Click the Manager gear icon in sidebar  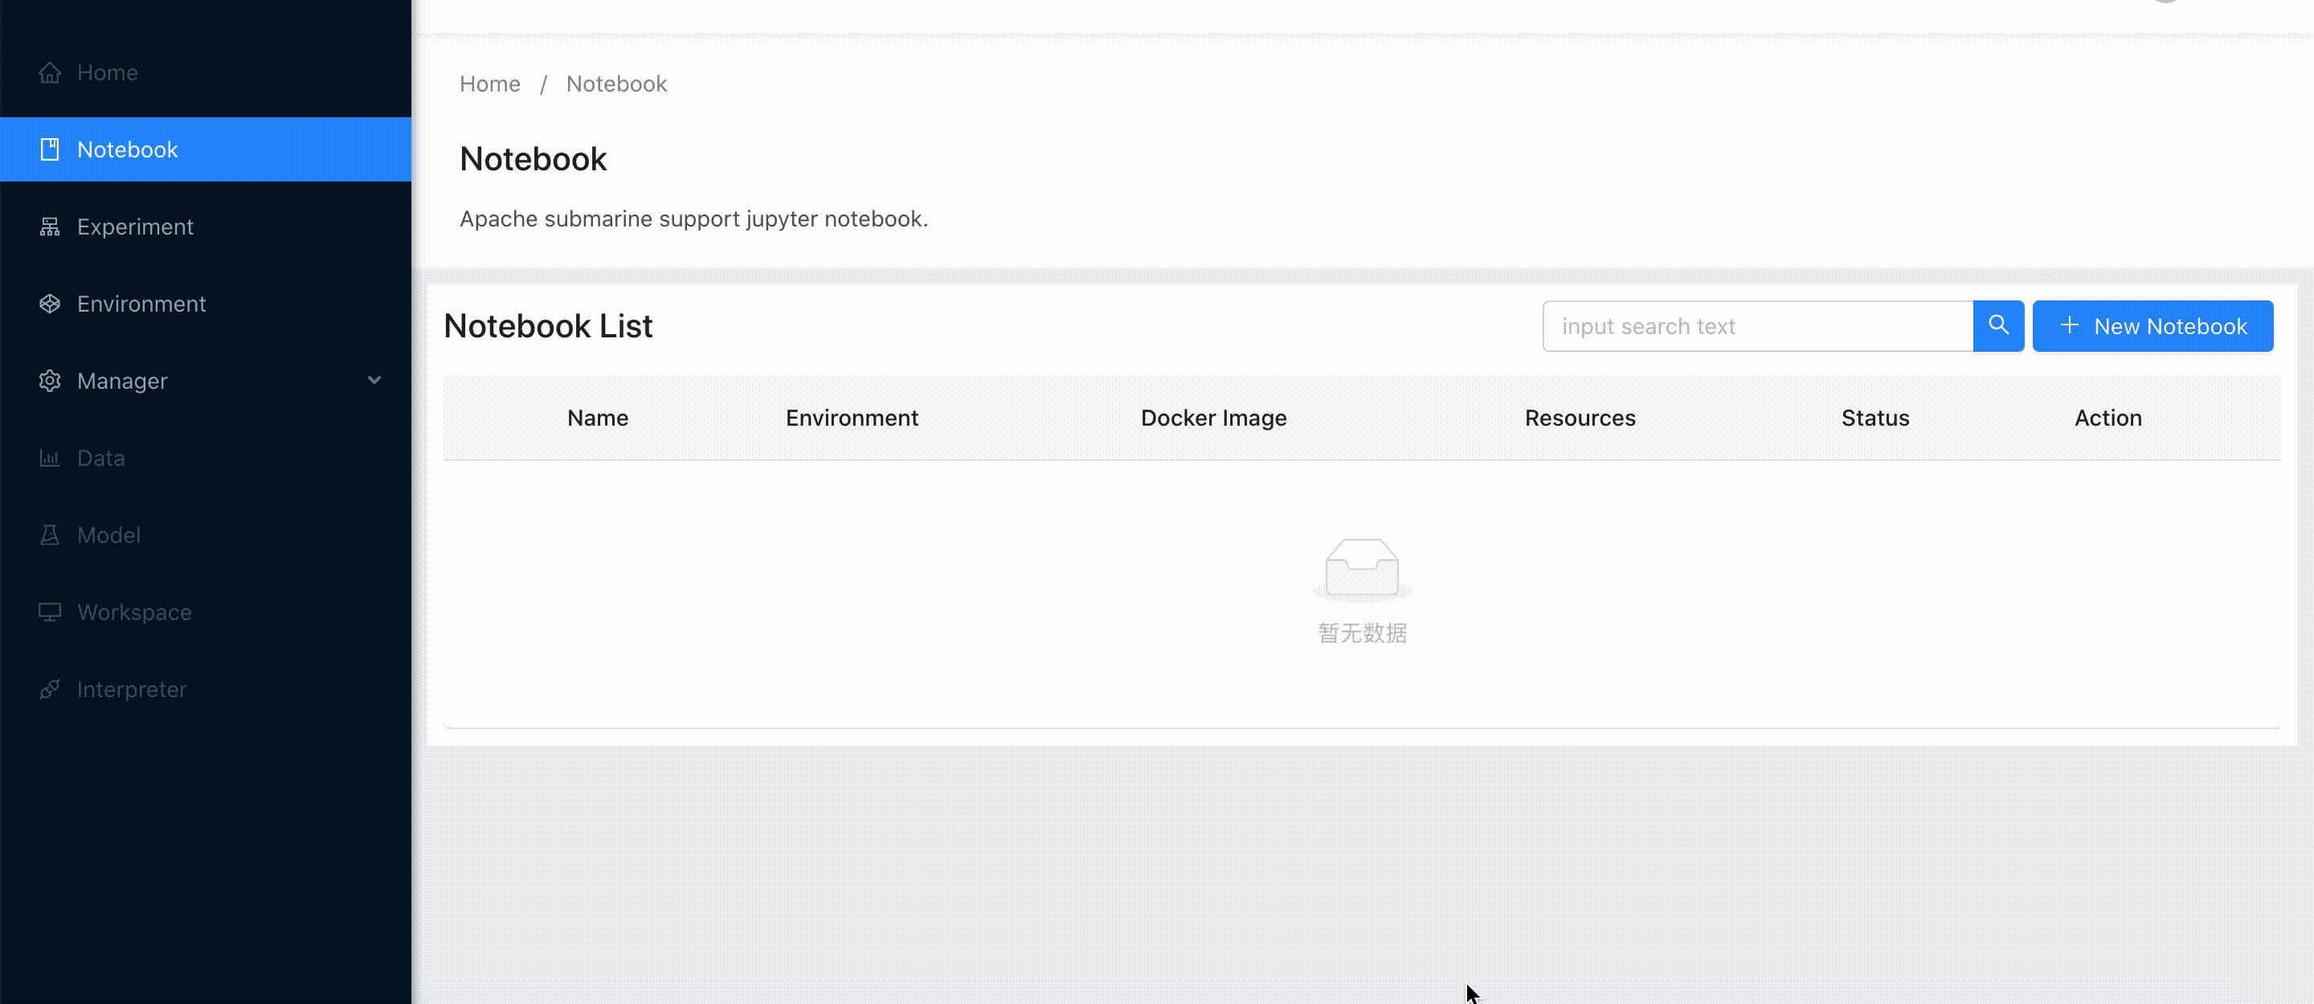(x=51, y=381)
